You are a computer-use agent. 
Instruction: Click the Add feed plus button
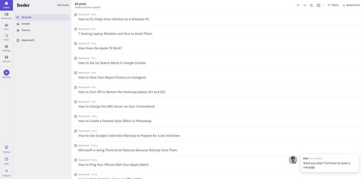click(7, 72)
